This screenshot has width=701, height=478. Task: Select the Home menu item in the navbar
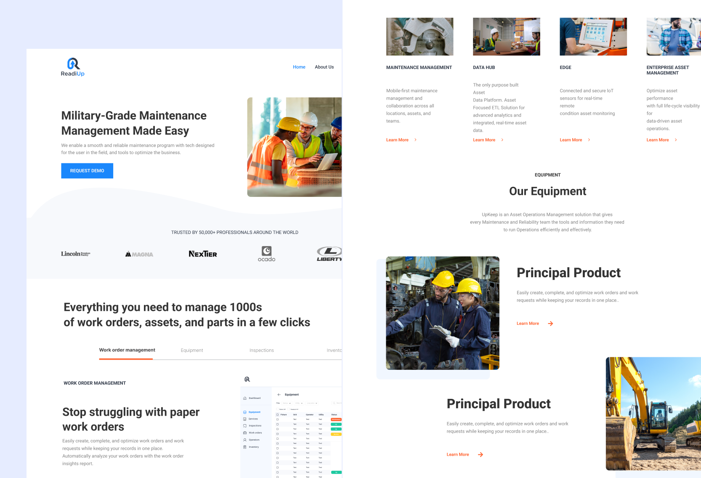[299, 67]
